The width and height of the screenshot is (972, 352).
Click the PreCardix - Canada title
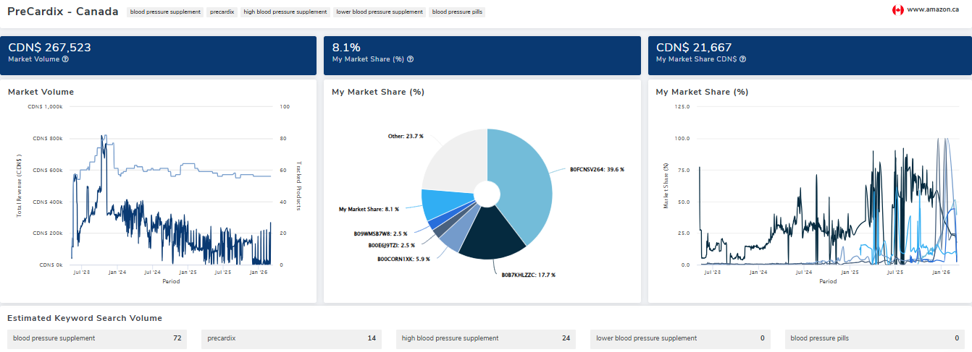pyautogui.click(x=63, y=12)
